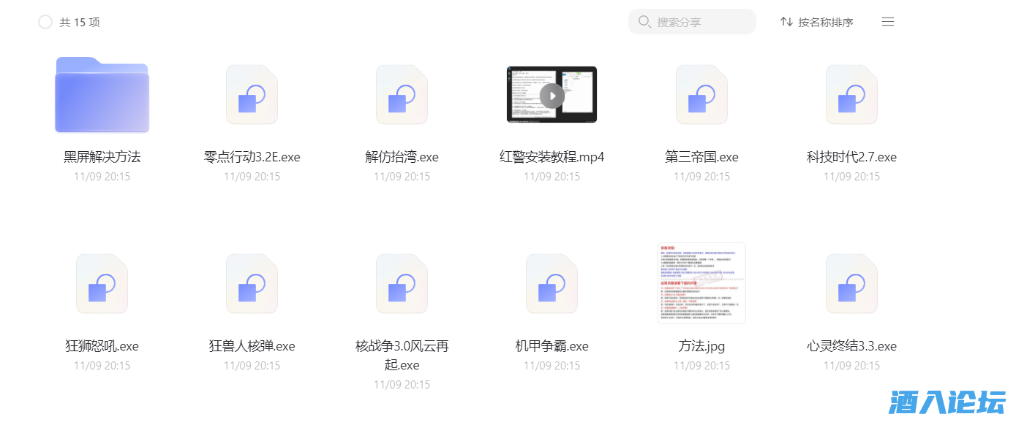Play the 红警安装教程.mp4 video
The width and height of the screenshot is (1016, 433).
[x=552, y=94]
